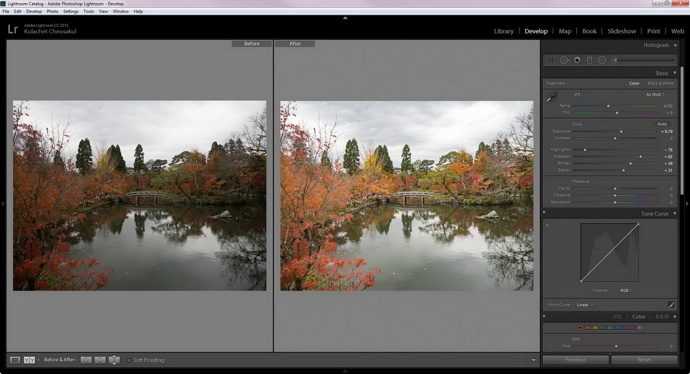Select the red color swatch

(x=580, y=328)
